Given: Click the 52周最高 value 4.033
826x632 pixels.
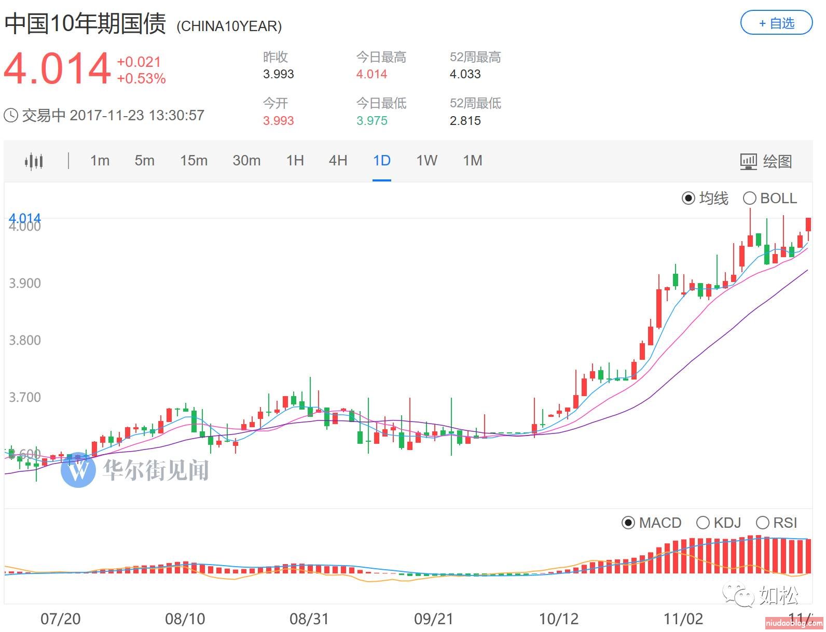Looking at the screenshot, I should pyautogui.click(x=465, y=74).
